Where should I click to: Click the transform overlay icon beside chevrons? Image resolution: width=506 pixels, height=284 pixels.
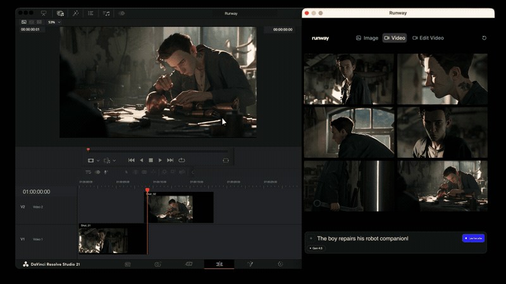click(x=107, y=160)
